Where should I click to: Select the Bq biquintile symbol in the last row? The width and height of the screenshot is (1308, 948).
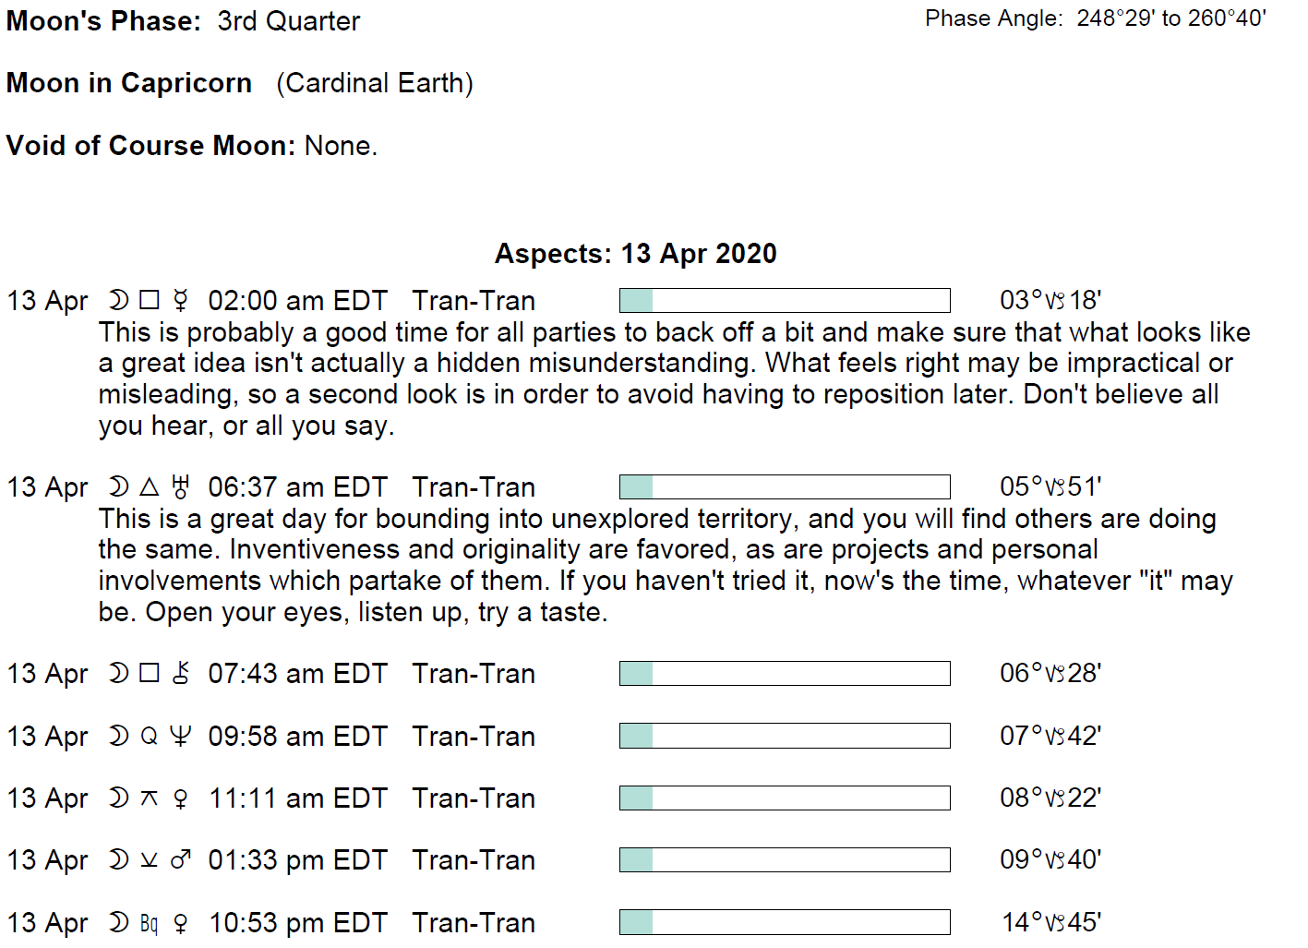[x=150, y=923]
